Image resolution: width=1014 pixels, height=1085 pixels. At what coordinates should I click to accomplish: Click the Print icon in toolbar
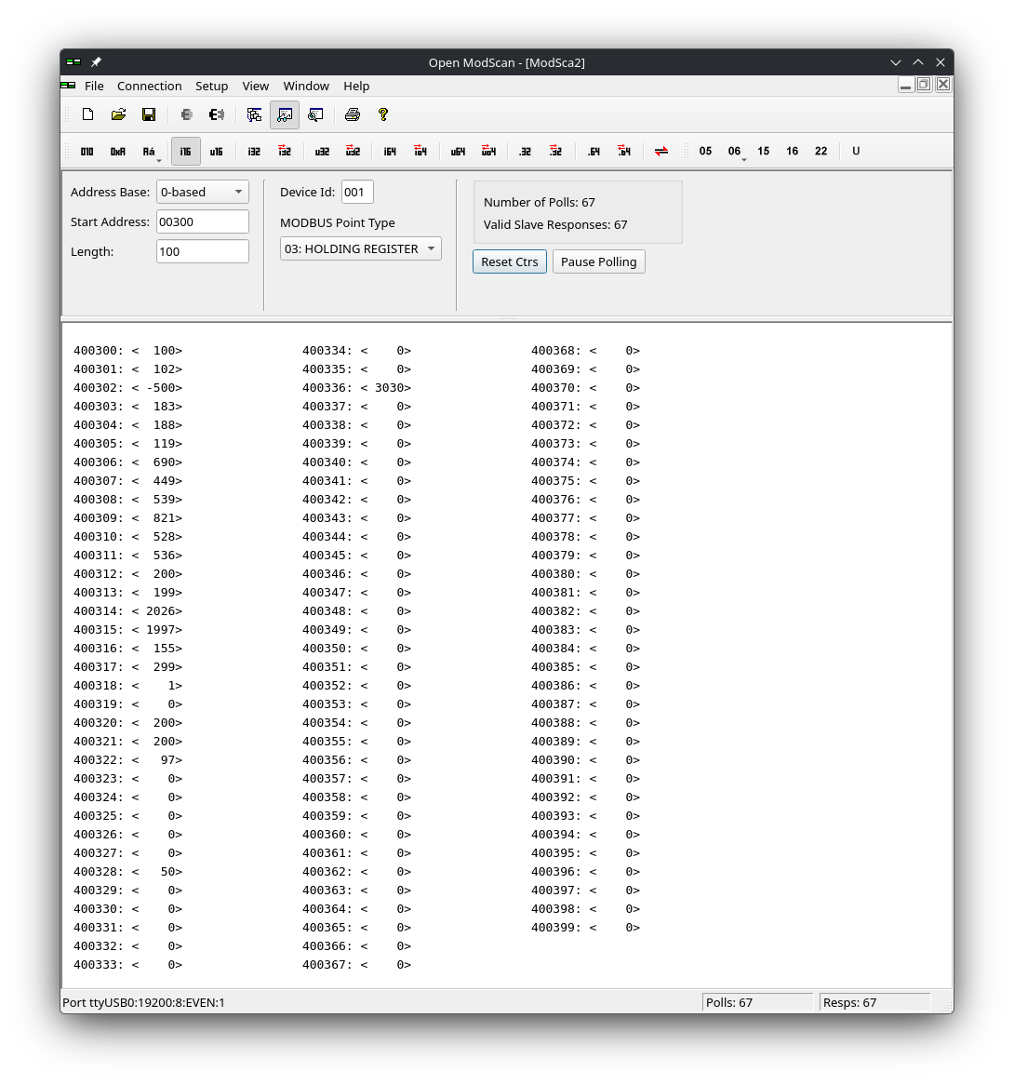click(x=352, y=114)
